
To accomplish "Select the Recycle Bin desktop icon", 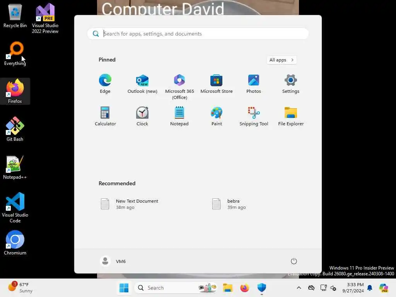I will (x=15, y=16).
